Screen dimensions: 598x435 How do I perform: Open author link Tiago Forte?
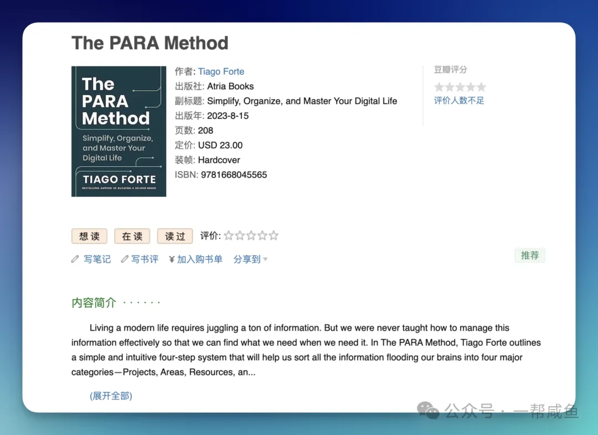click(221, 71)
